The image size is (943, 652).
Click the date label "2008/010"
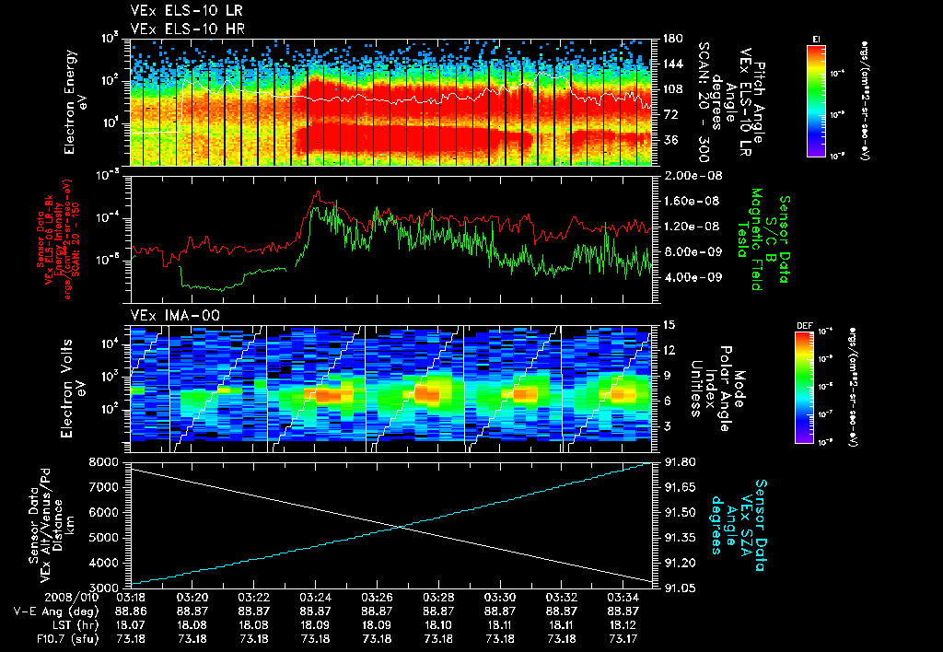[x=72, y=599]
